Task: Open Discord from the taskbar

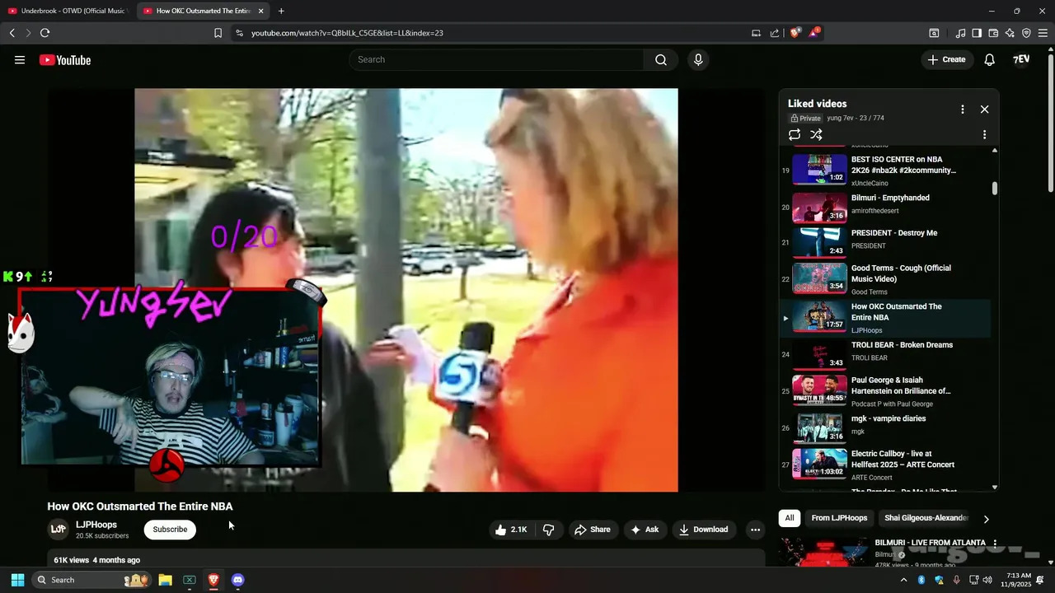Action: (x=238, y=580)
